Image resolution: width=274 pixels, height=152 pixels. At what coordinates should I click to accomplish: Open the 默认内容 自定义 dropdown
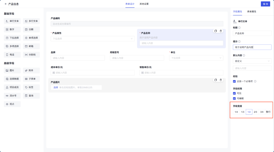click(252, 61)
